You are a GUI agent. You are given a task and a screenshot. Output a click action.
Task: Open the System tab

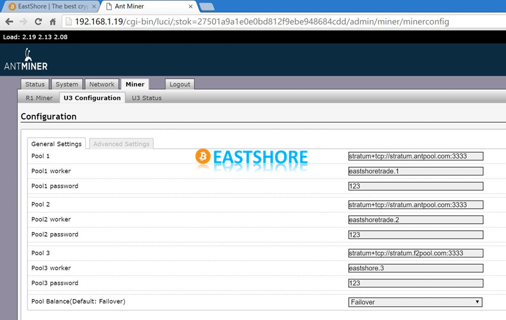click(67, 84)
